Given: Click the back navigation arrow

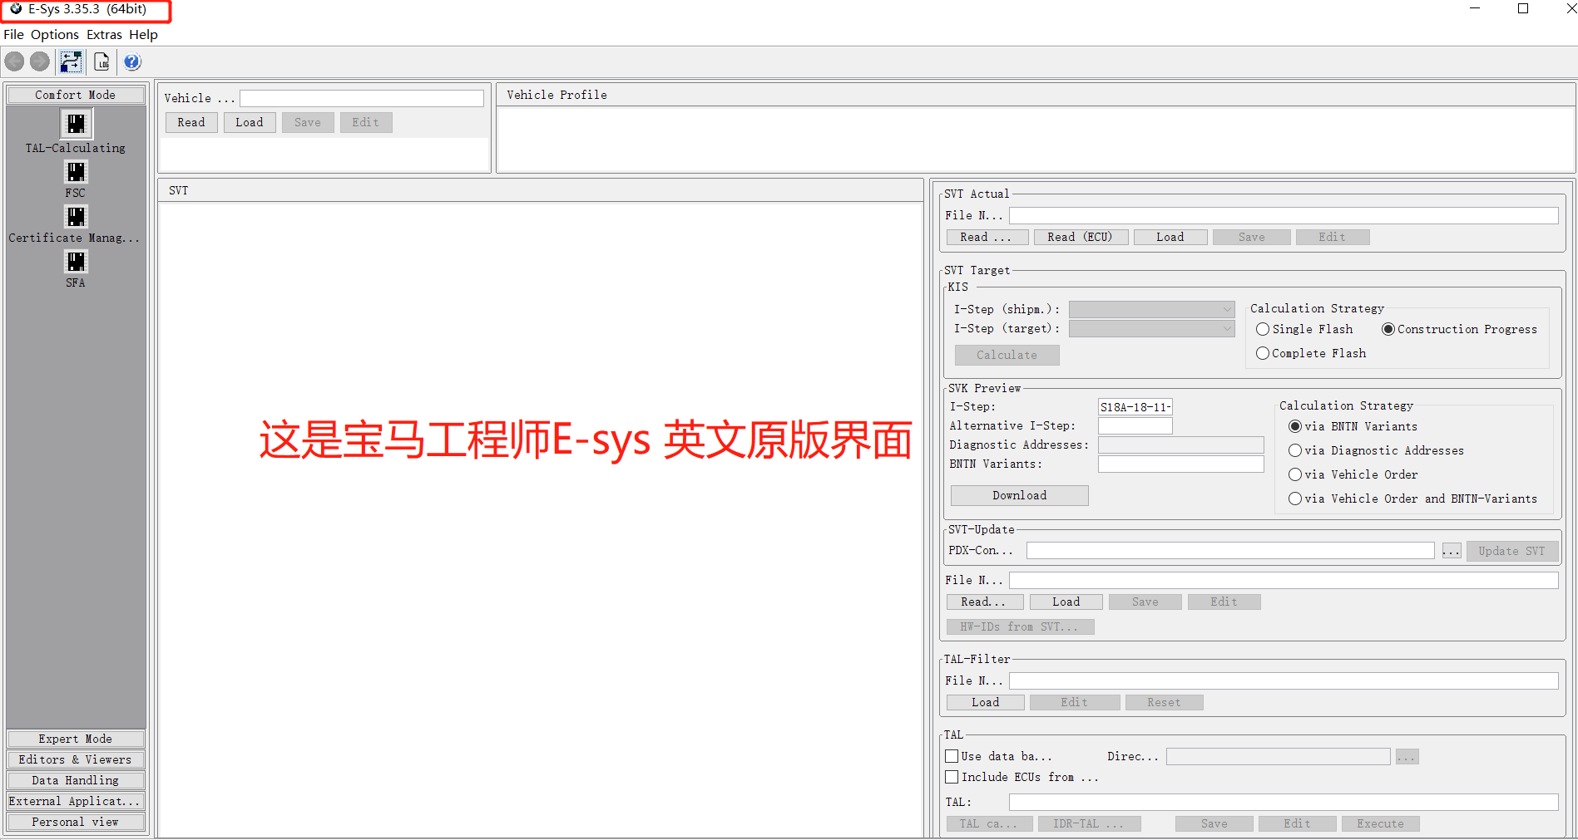Looking at the screenshot, I should pyautogui.click(x=14, y=61).
